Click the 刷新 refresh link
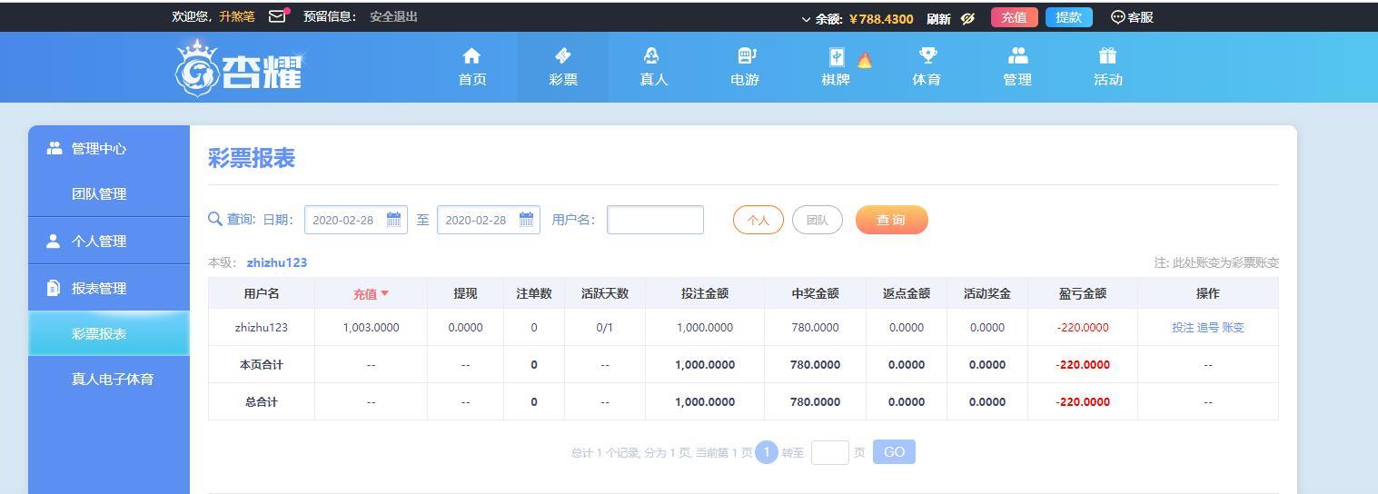The image size is (1378, 494). (938, 18)
